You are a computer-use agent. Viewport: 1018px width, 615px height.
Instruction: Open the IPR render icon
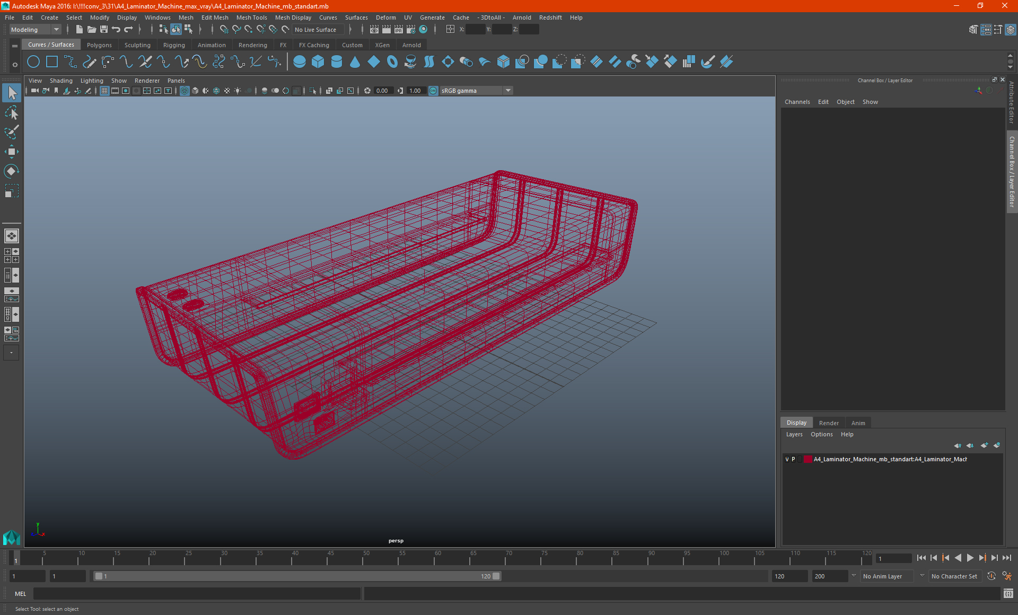click(399, 30)
